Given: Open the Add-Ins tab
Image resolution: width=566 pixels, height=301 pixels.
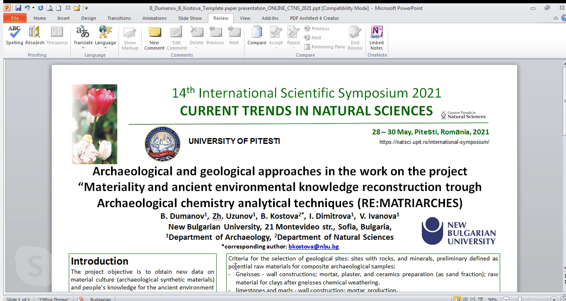Looking at the screenshot, I should 270,18.
